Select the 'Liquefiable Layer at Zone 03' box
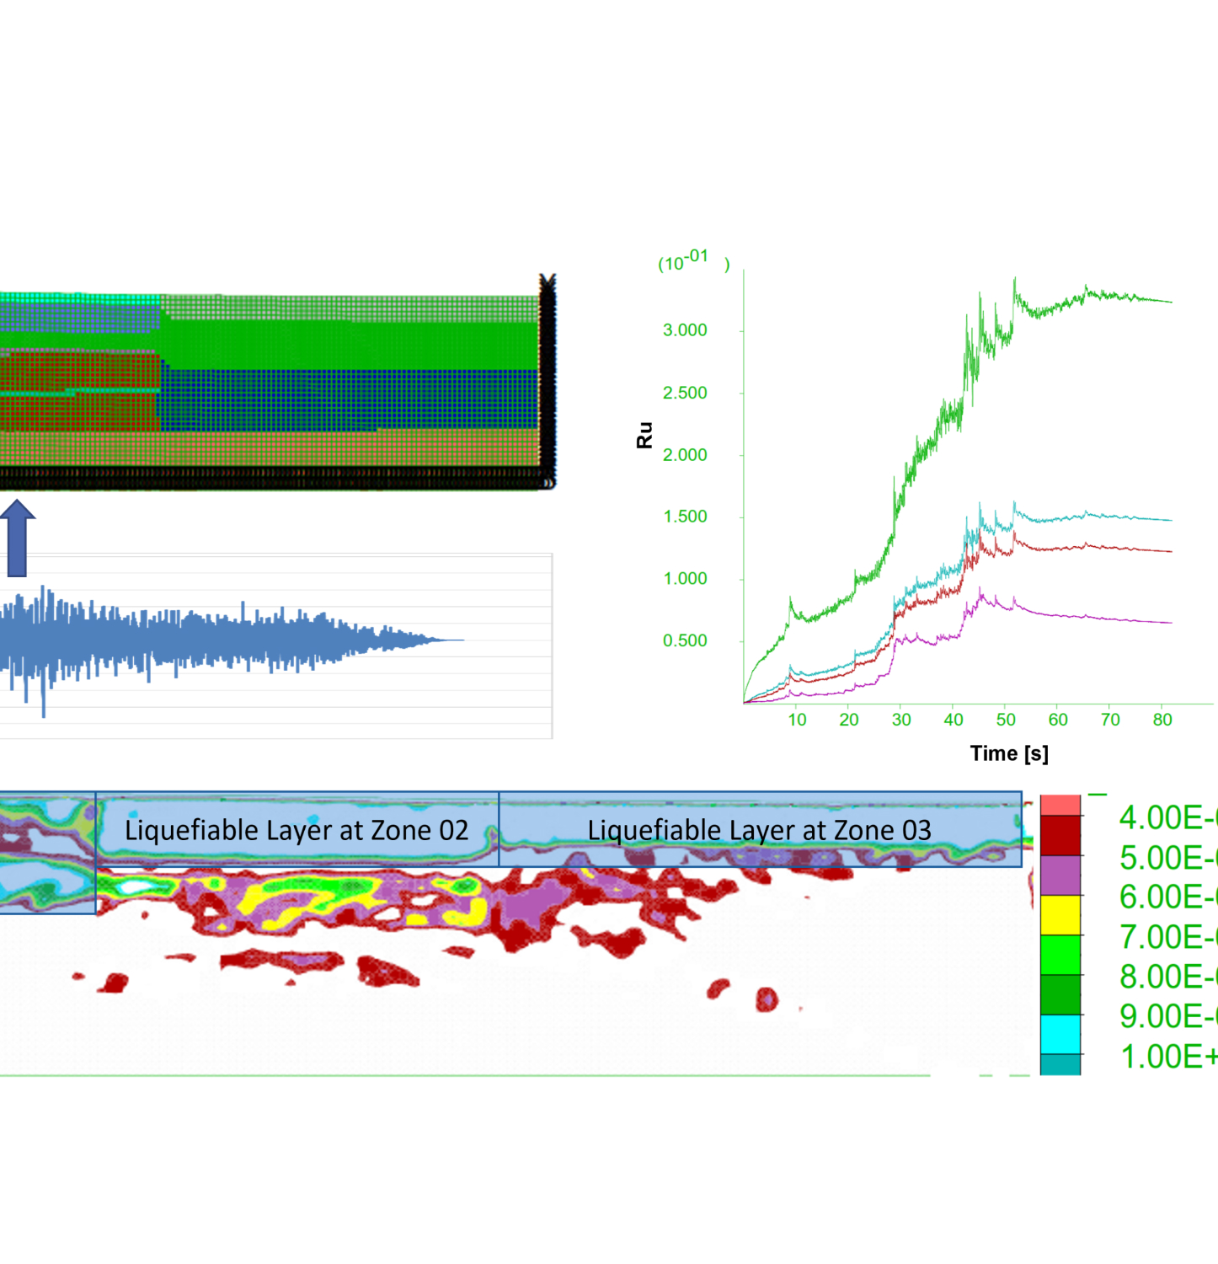Viewport: 1218px width, 1264px height. 759,830
